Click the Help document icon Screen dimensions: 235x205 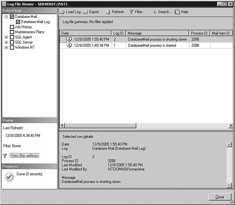point(177,12)
